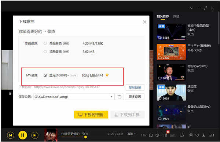Viewport: 220px width, 142px height.
Task: Click the volume speaker icon
Action: tap(157, 135)
